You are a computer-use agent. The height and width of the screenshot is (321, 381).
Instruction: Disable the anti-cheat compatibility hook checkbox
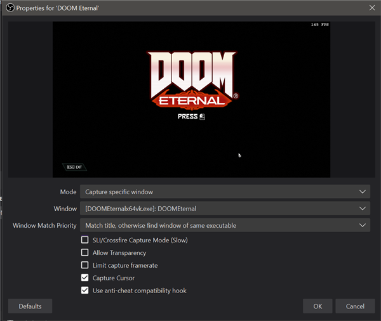pyautogui.click(x=85, y=291)
